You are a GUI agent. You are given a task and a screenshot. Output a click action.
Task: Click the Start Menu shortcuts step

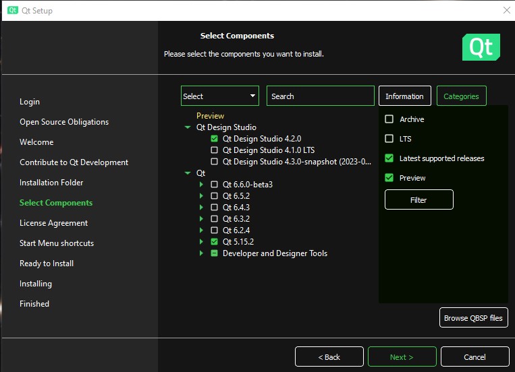(x=57, y=243)
